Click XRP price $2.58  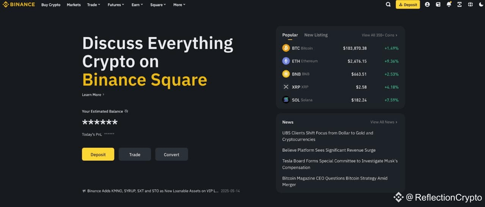click(361, 87)
